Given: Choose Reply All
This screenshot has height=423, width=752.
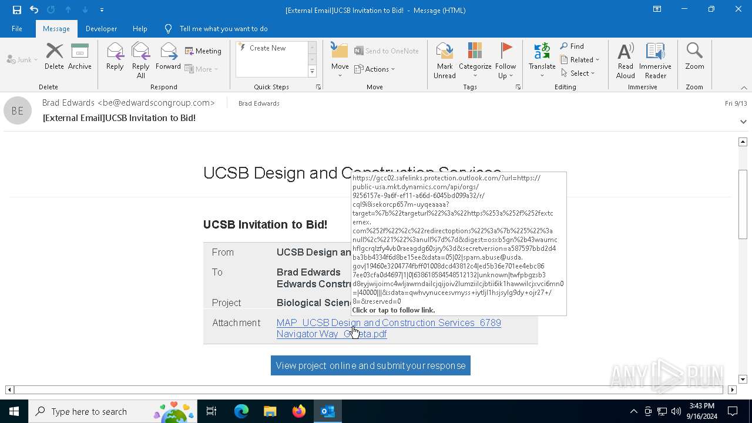Looking at the screenshot, I should coord(140,61).
